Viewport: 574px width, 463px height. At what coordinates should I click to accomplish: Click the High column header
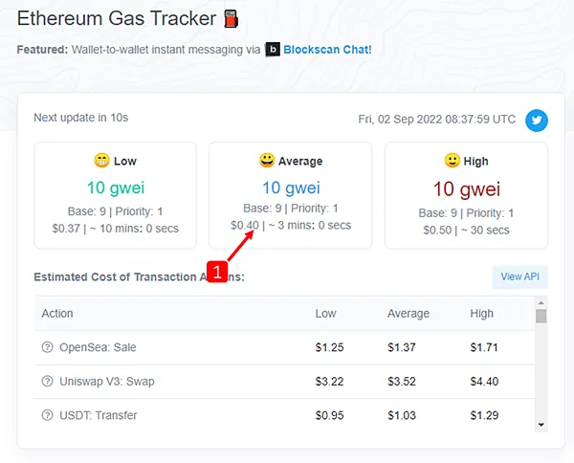pyautogui.click(x=482, y=314)
